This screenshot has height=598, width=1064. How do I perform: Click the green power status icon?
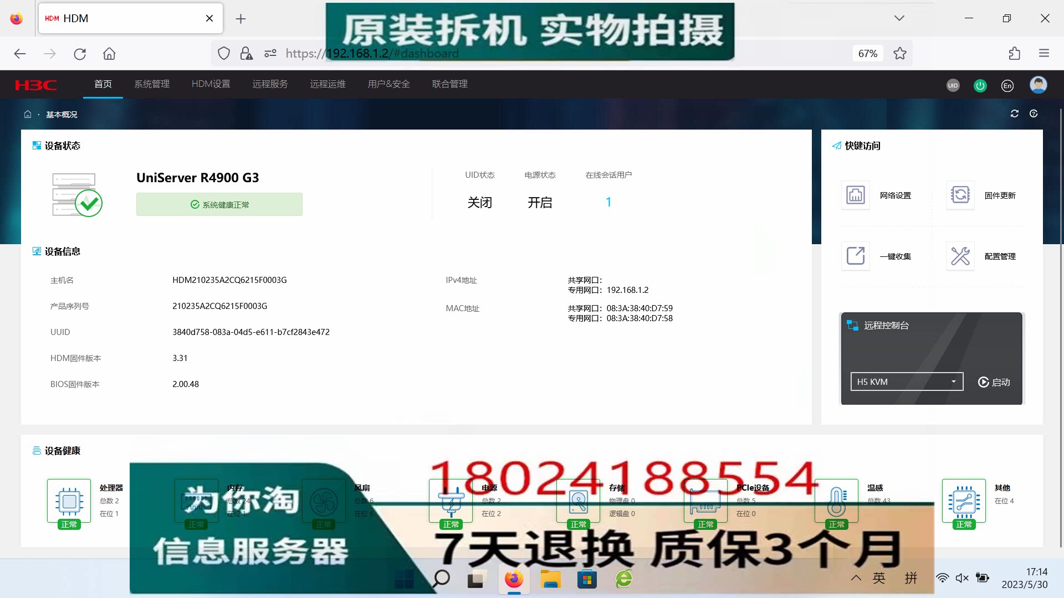click(980, 85)
